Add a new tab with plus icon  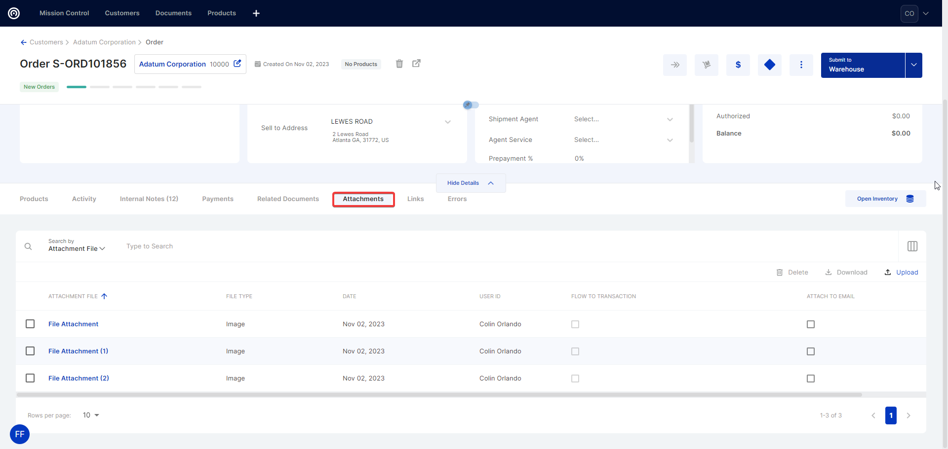coord(256,13)
